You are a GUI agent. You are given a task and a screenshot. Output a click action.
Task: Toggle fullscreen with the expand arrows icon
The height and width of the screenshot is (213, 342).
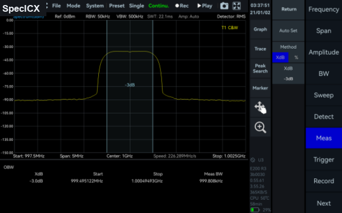[x=236, y=6]
